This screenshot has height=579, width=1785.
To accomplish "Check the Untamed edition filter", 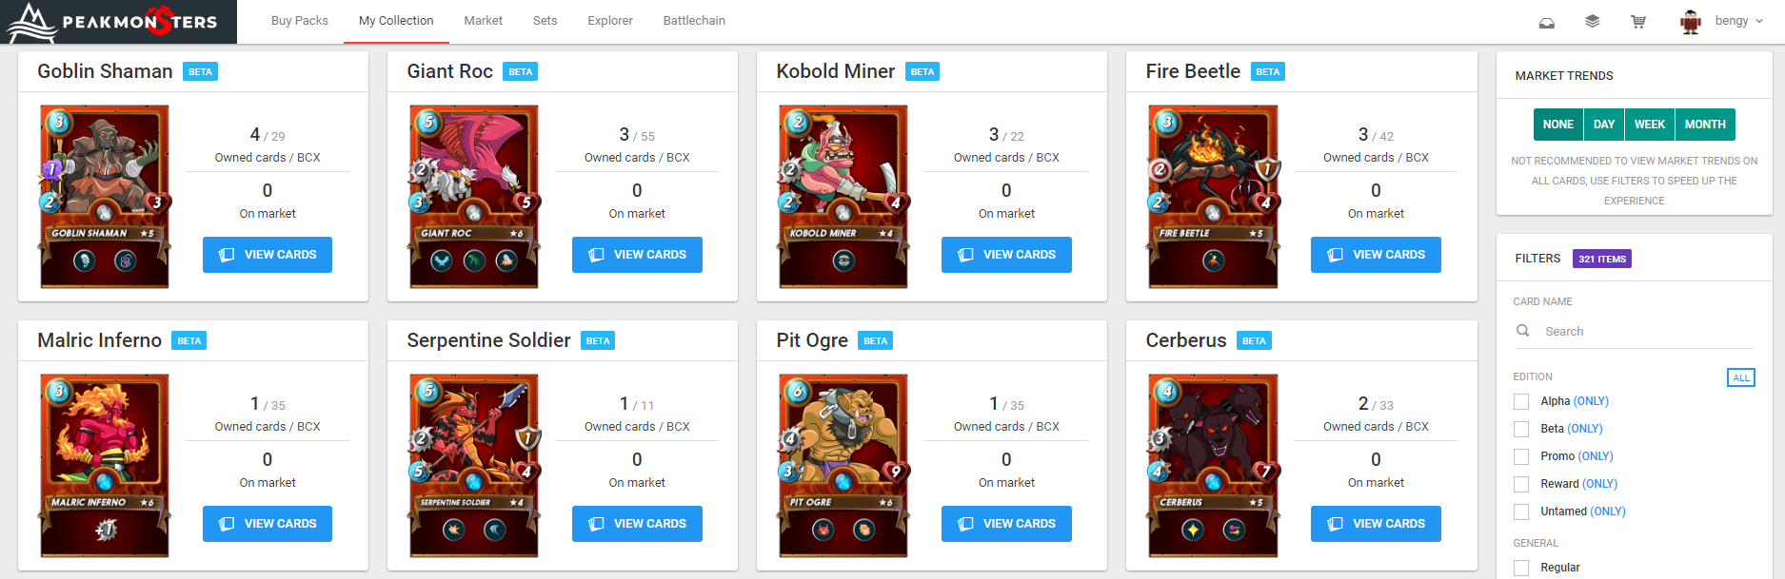I will [x=1521, y=511].
